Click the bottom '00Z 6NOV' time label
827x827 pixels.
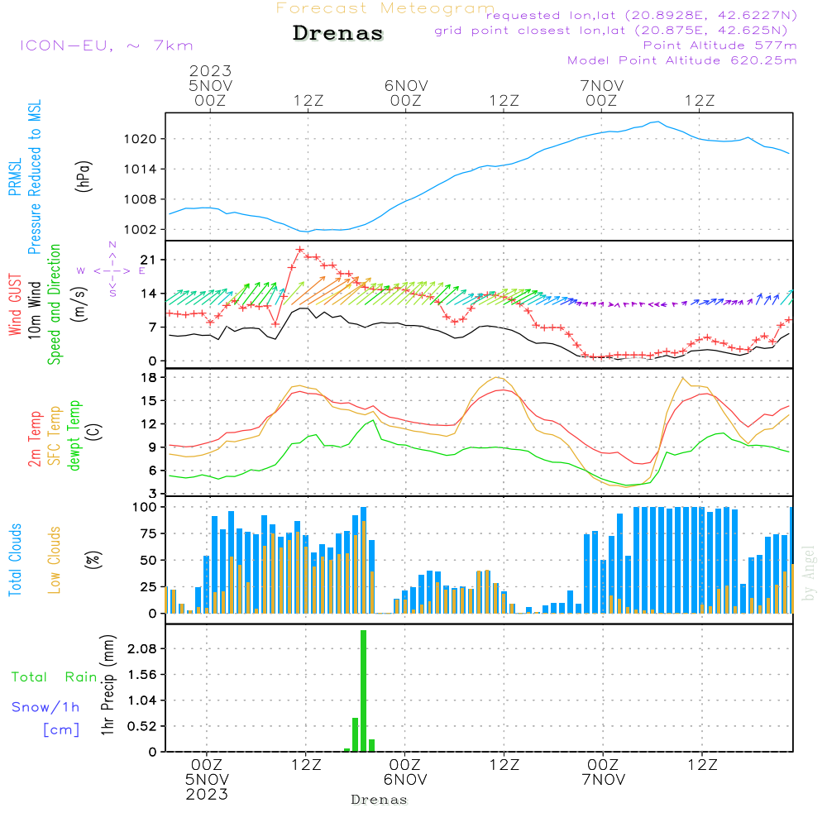coord(405,772)
